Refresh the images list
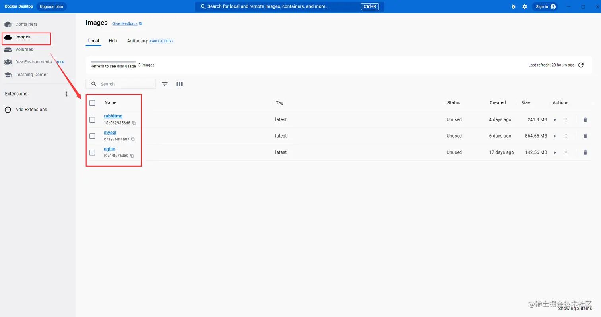601x317 pixels. [x=581, y=65]
